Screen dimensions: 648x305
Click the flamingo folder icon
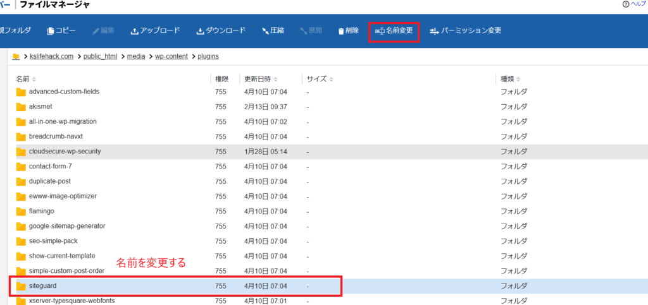pos(21,211)
